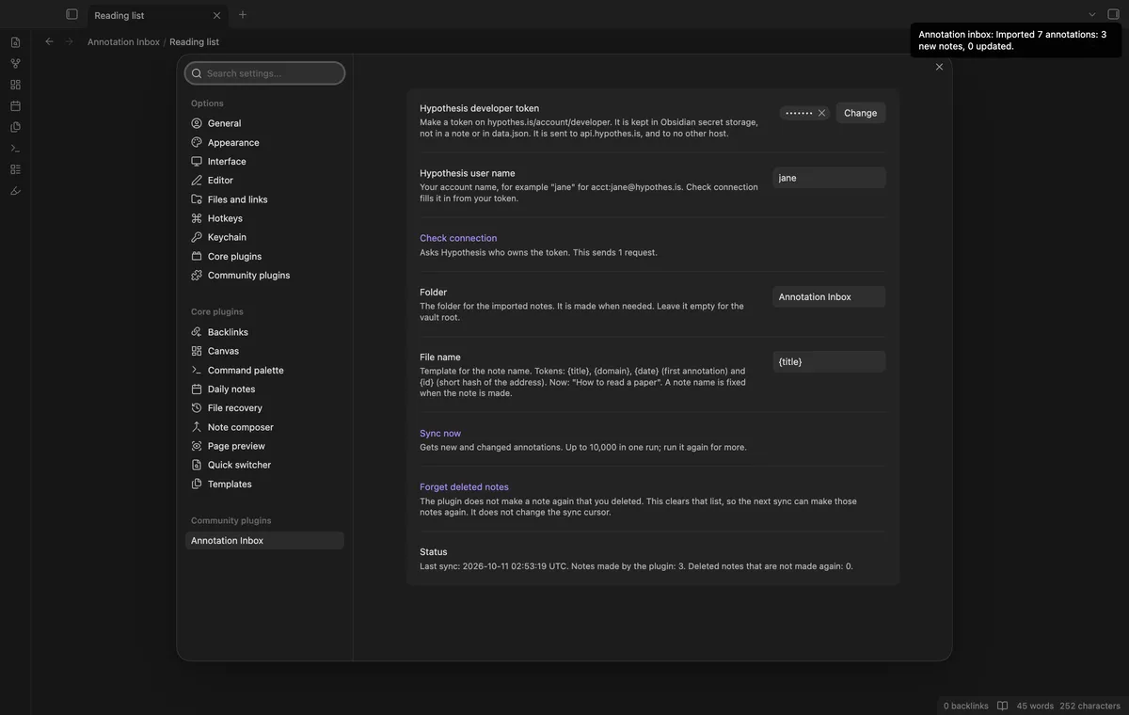This screenshot has height=715, width=1129.
Task: Click the Last sync status line
Action: pos(636,566)
